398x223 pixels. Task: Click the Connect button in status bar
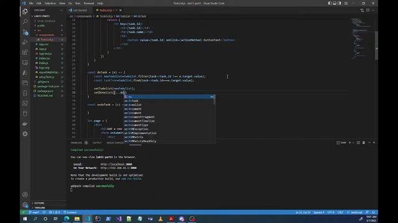tap(70, 212)
